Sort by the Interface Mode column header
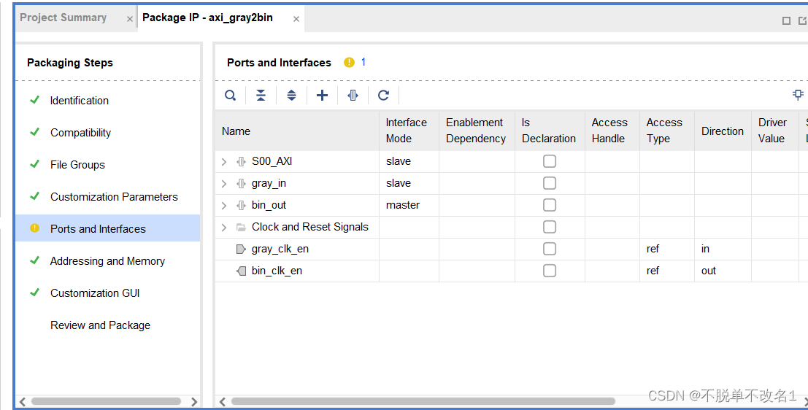The width and height of the screenshot is (808, 410). coord(409,131)
